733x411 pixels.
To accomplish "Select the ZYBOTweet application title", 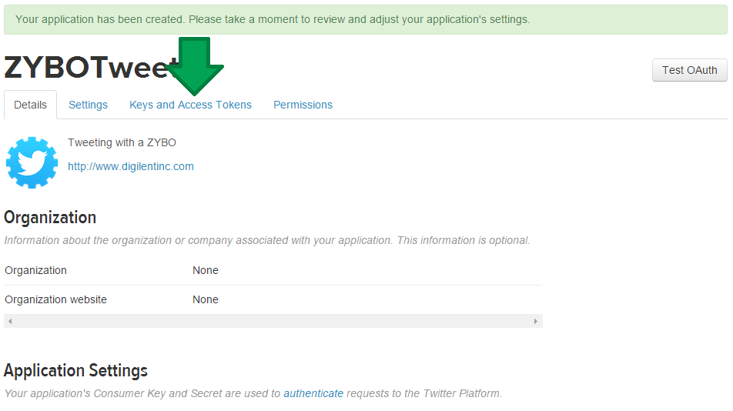I will [x=91, y=67].
